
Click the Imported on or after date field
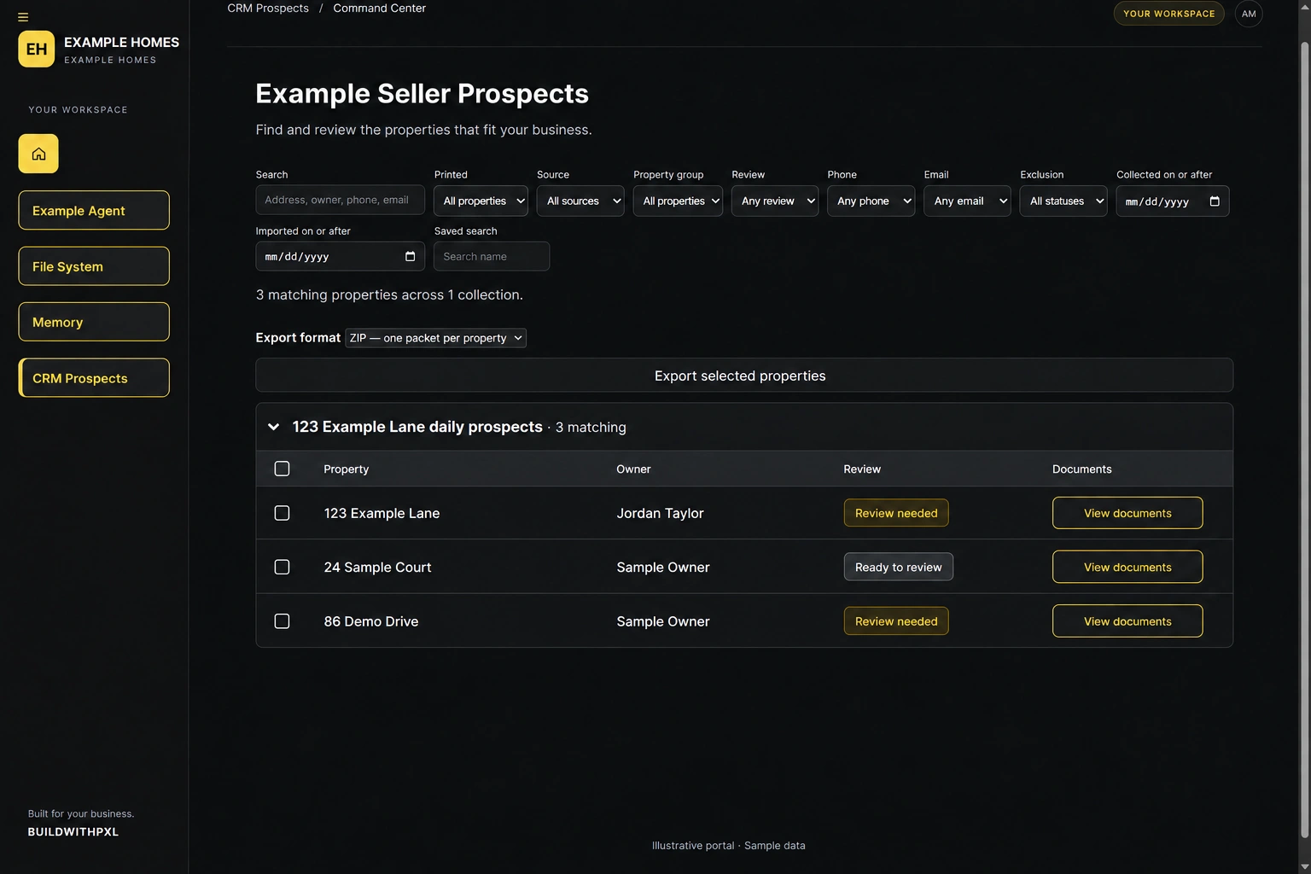[x=341, y=257]
